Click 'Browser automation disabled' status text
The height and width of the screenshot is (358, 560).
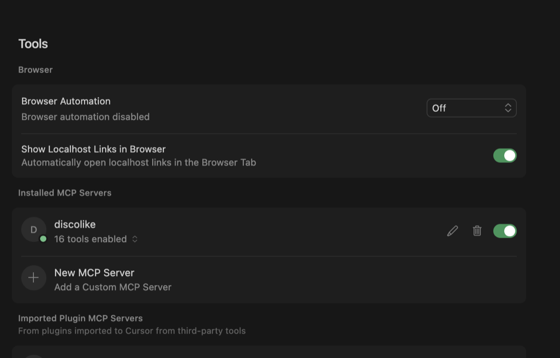click(86, 117)
